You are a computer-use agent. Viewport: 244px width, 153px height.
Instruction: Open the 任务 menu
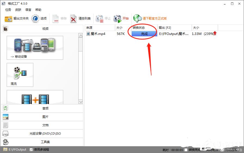[8, 10]
